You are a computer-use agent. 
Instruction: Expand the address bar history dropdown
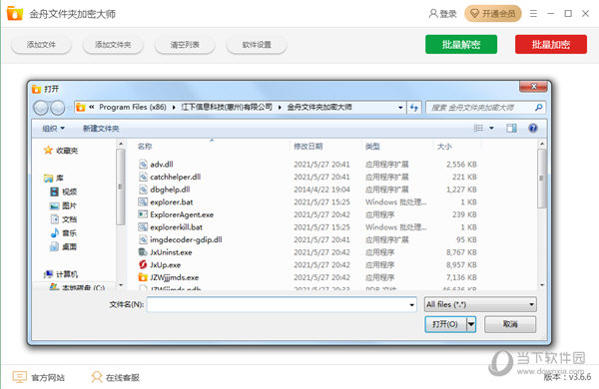[x=400, y=108]
